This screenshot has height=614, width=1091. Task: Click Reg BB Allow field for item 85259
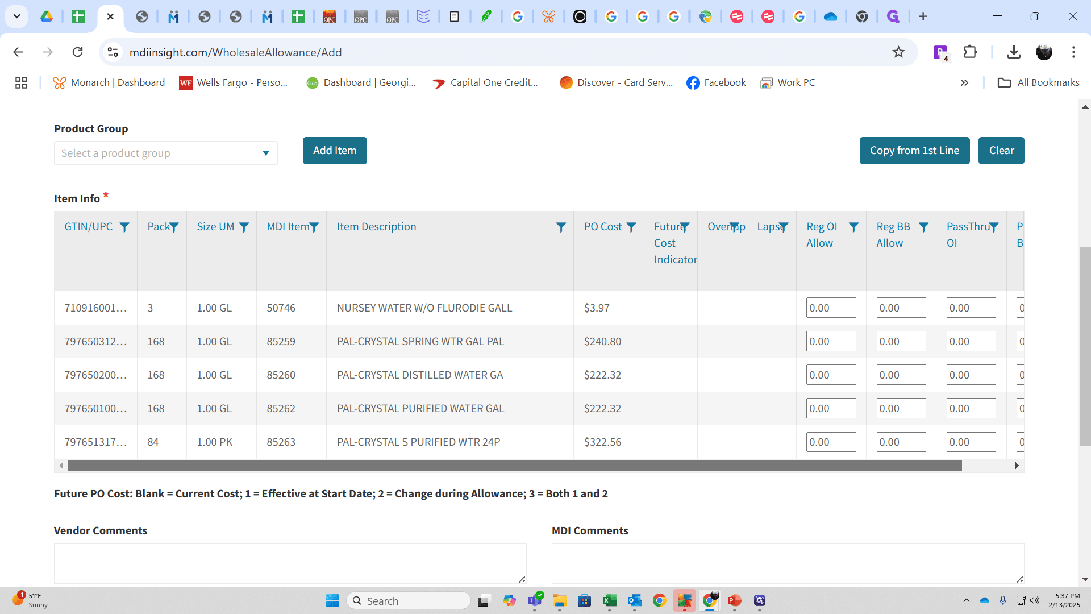click(x=901, y=342)
